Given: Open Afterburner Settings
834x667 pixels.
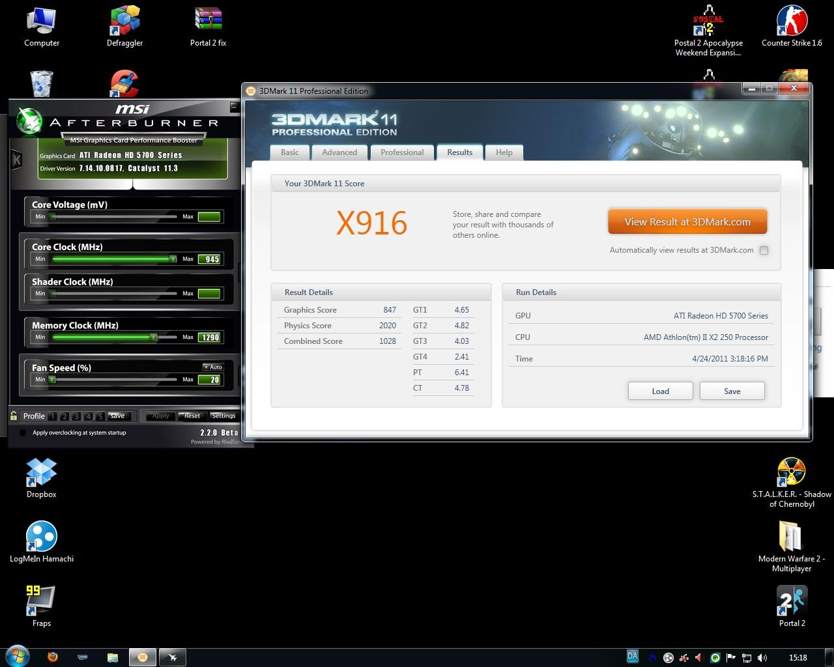Looking at the screenshot, I should point(223,416).
